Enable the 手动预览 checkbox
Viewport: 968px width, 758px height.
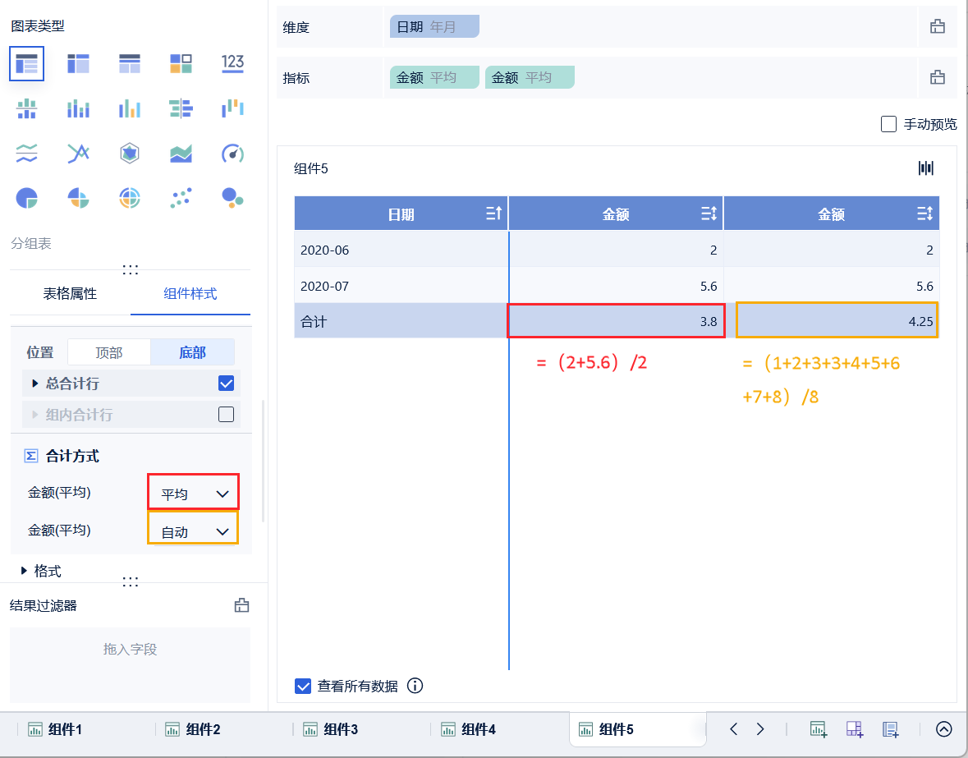click(x=888, y=124)
